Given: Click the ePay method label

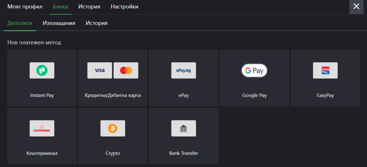Looking at the screenshot, I should [183, 95].
